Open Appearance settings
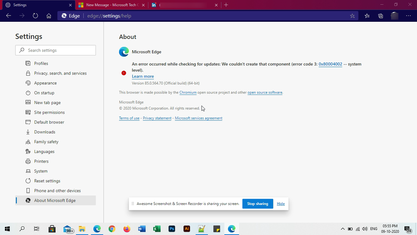Image resolution: width=417 pixels, height=235 pixels. click(x=45, y=83)
